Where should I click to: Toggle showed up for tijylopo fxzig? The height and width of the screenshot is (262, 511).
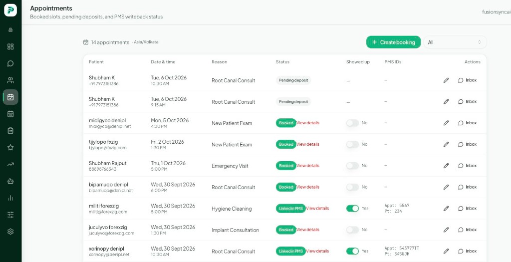pos(352,144)
